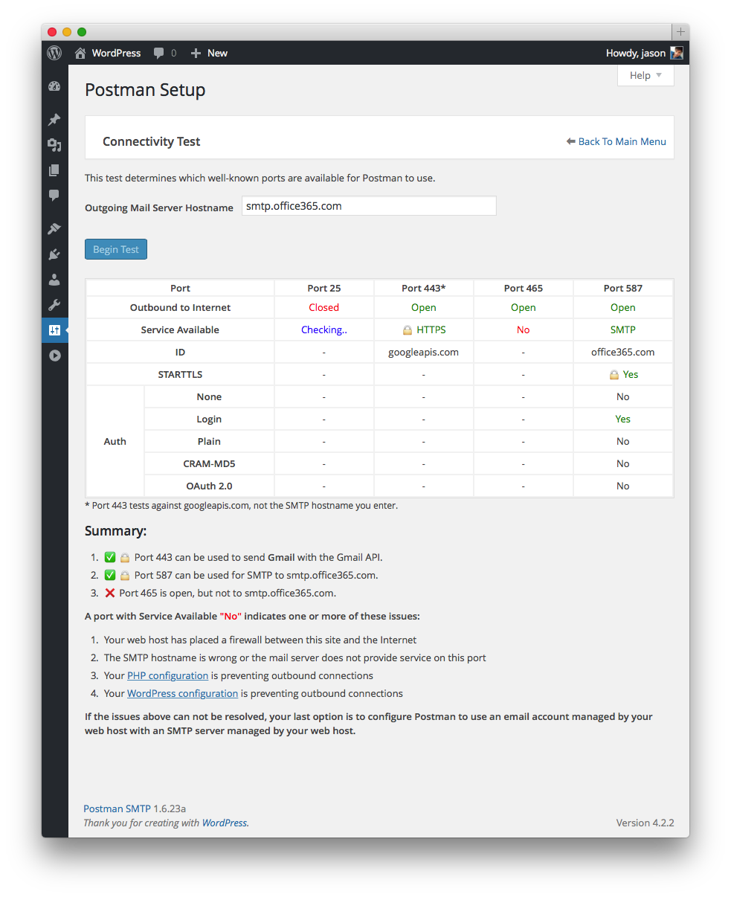Open the Users person icon in sidebar
The image size is (731, 897).
point(54,280)
